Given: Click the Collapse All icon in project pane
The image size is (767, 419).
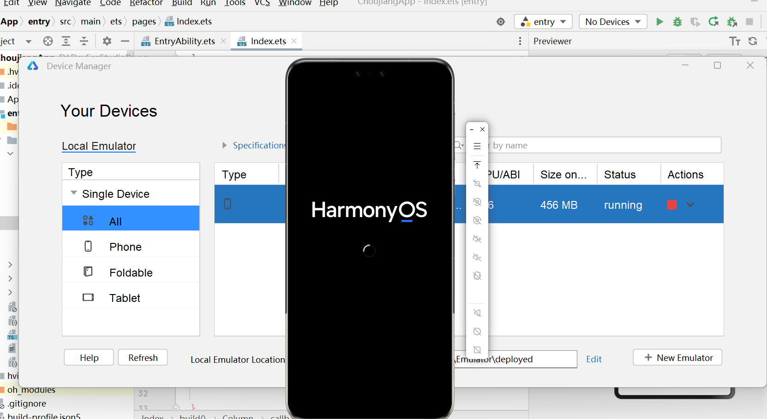Looking at the screenshot, I should tap(84, 41).
